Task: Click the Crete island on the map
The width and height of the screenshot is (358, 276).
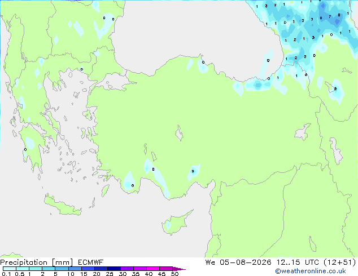Action: (x=63, y=206)
